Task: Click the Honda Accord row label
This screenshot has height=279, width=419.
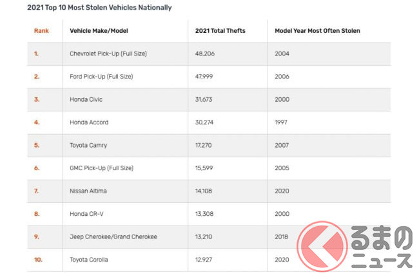Action: [x=89, y=122]
